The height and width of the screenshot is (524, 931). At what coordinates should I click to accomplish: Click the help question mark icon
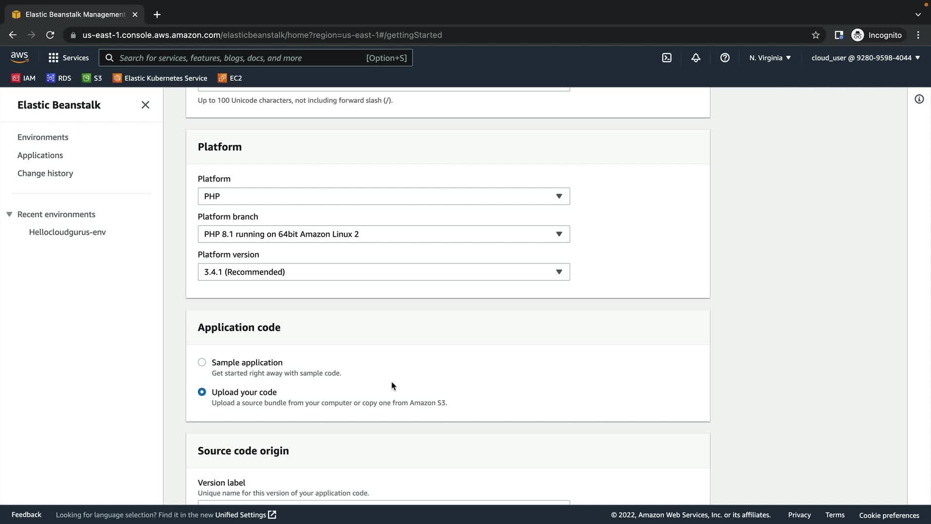pyautogui.click(x=725, y=58)
